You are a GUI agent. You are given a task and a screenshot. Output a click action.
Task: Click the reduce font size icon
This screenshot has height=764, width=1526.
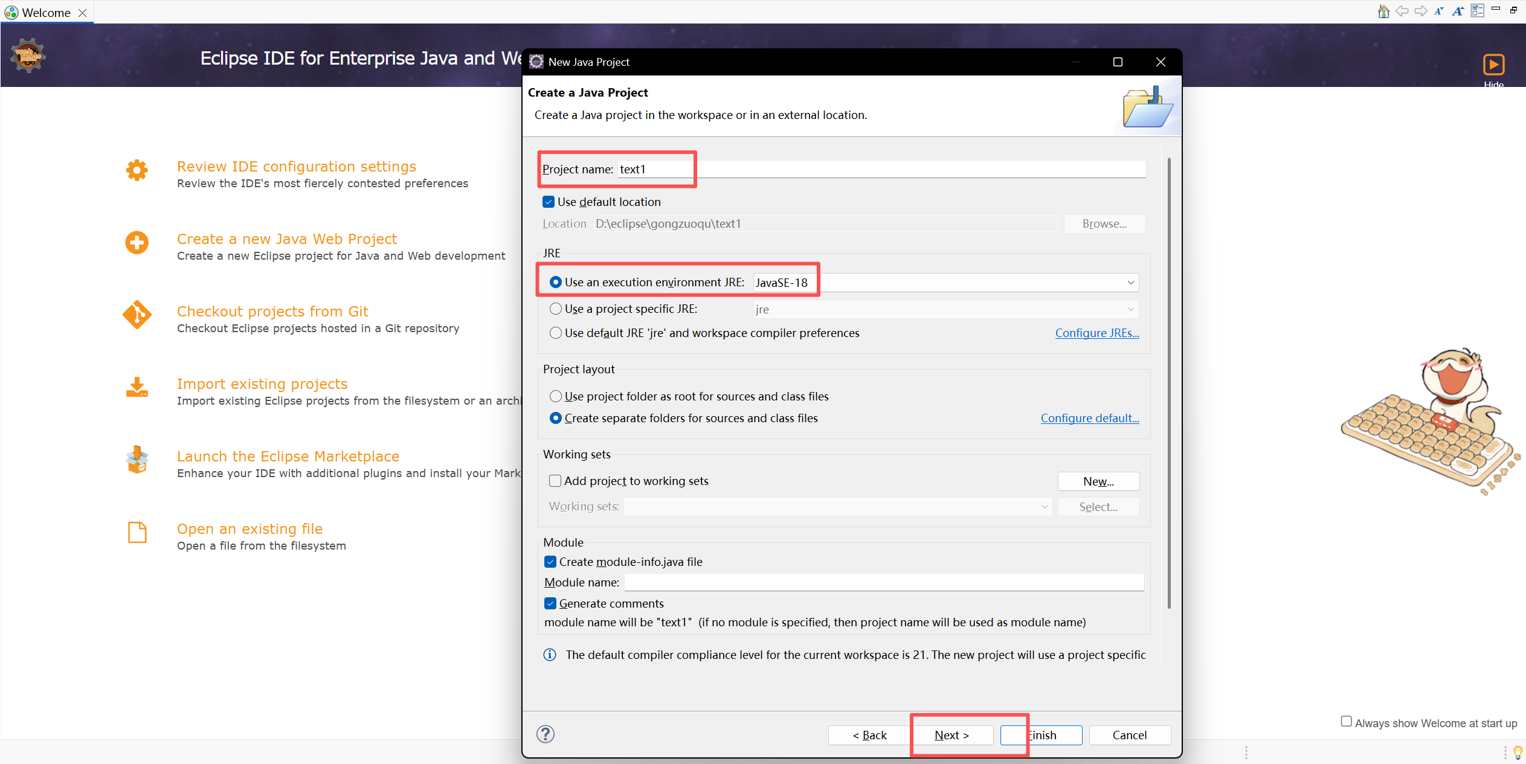tap(1439, 11)
